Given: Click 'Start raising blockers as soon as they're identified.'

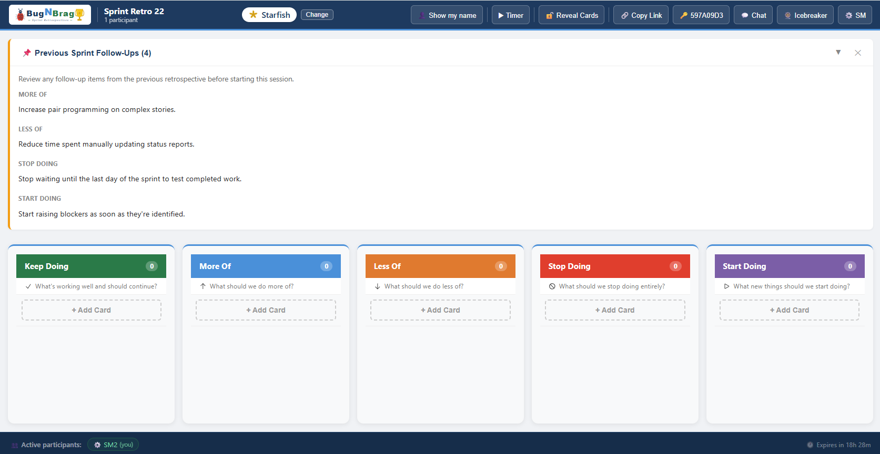Looking at the screenshot, I should coord(102,214).
